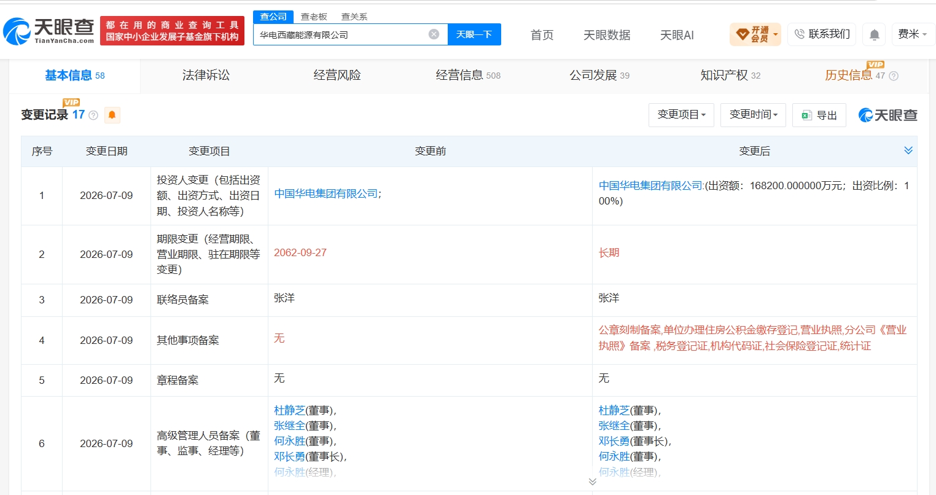This screenshot has height=495, width=936.
Task: Open the 公司发展 39 tab
Action: (599, 76)
